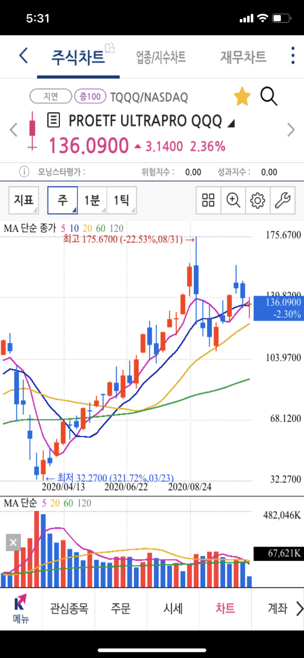Open the multi-chart grid layout icon
Image resolution: width=304 pixels, height=658 pixels.
[x=208, y=200]
